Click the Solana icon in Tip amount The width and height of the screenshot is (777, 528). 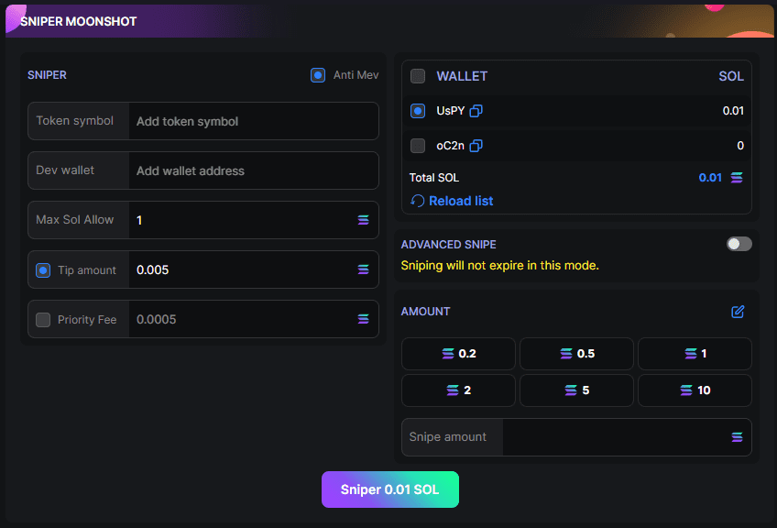tap(363, 269)
